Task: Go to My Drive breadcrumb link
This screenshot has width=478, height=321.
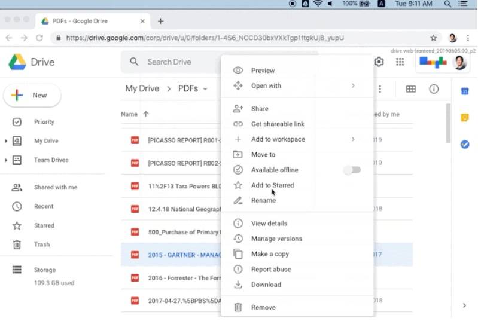Action: pos(142,88)
